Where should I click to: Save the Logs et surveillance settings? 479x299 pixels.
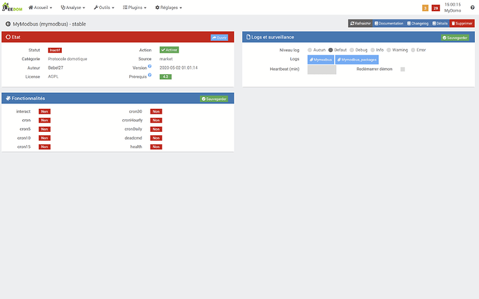pos(455,38)
